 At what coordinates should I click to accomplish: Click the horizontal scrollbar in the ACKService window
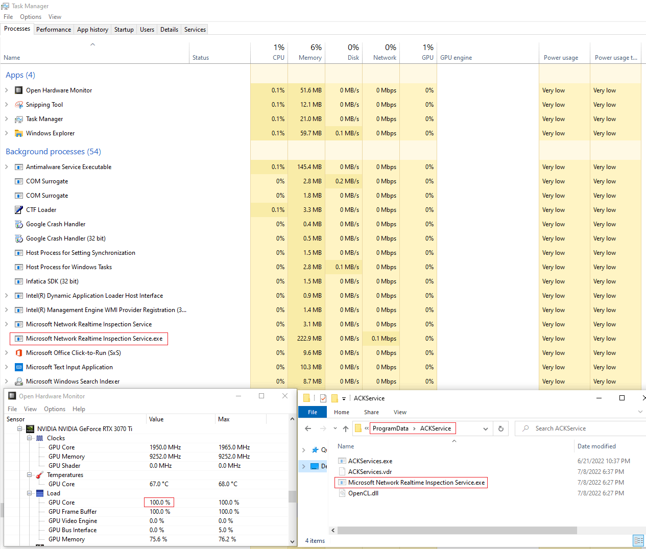[x=457, y=530]
